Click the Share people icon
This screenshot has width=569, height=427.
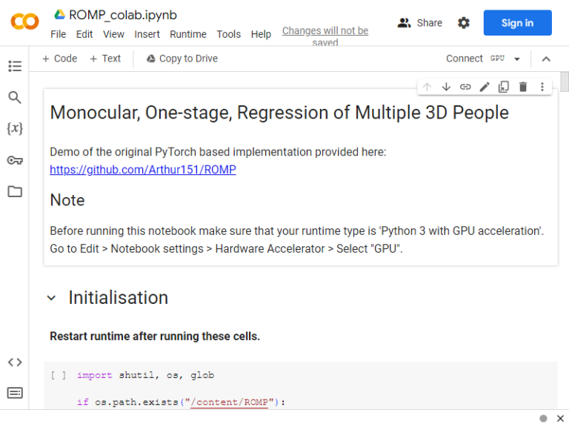click(x=404, y=23)
